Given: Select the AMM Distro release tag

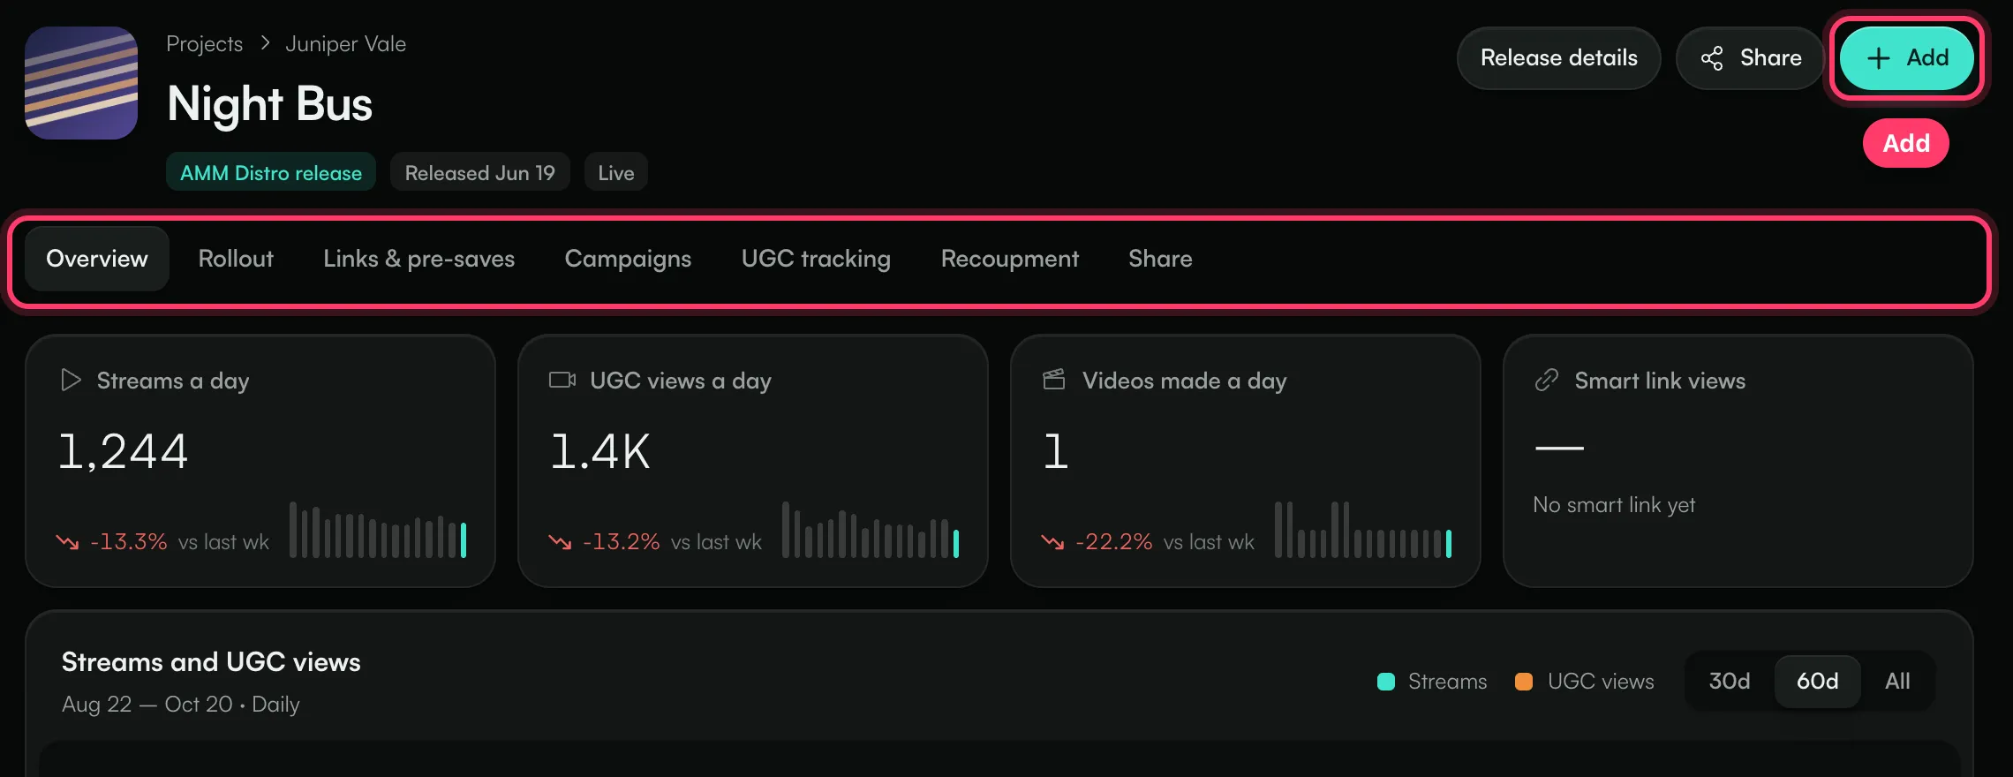Looking at the screenshot, I should pos(271,172).
